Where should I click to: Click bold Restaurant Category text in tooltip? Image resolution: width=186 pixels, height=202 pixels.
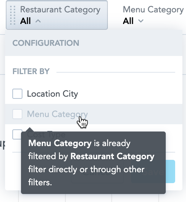coord(113,157)
